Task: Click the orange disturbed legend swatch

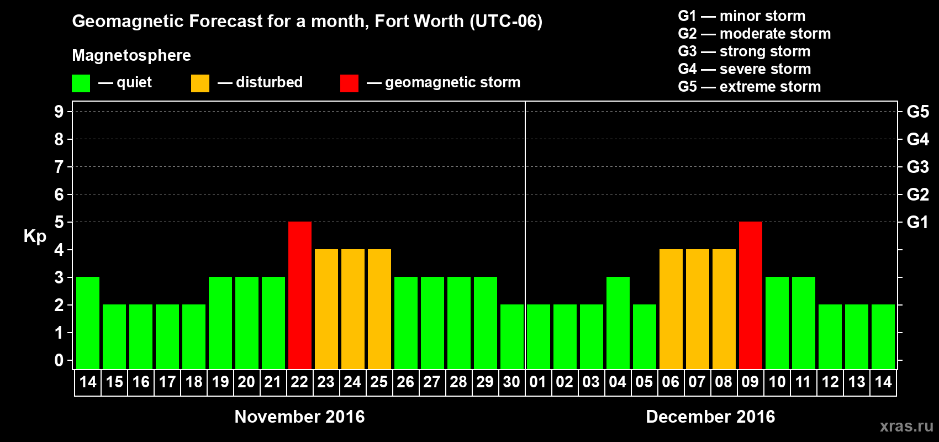Action: (x=200, y=83)
